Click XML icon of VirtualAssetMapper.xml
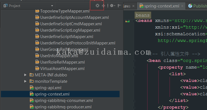 coord(37,68)
